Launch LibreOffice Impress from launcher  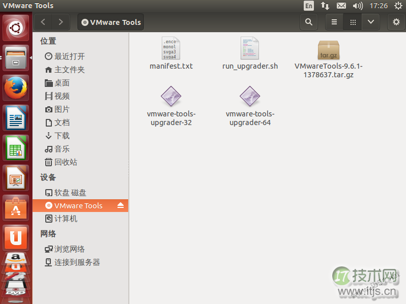[x=16, y=178]
